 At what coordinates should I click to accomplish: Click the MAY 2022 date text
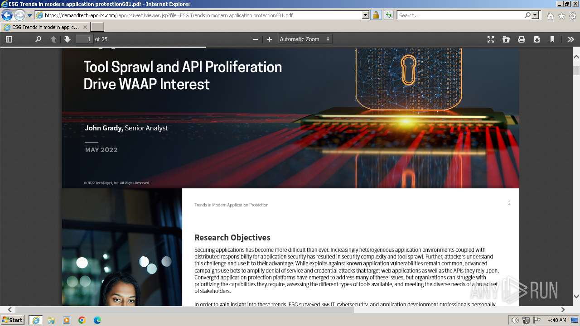pos(101,150)
